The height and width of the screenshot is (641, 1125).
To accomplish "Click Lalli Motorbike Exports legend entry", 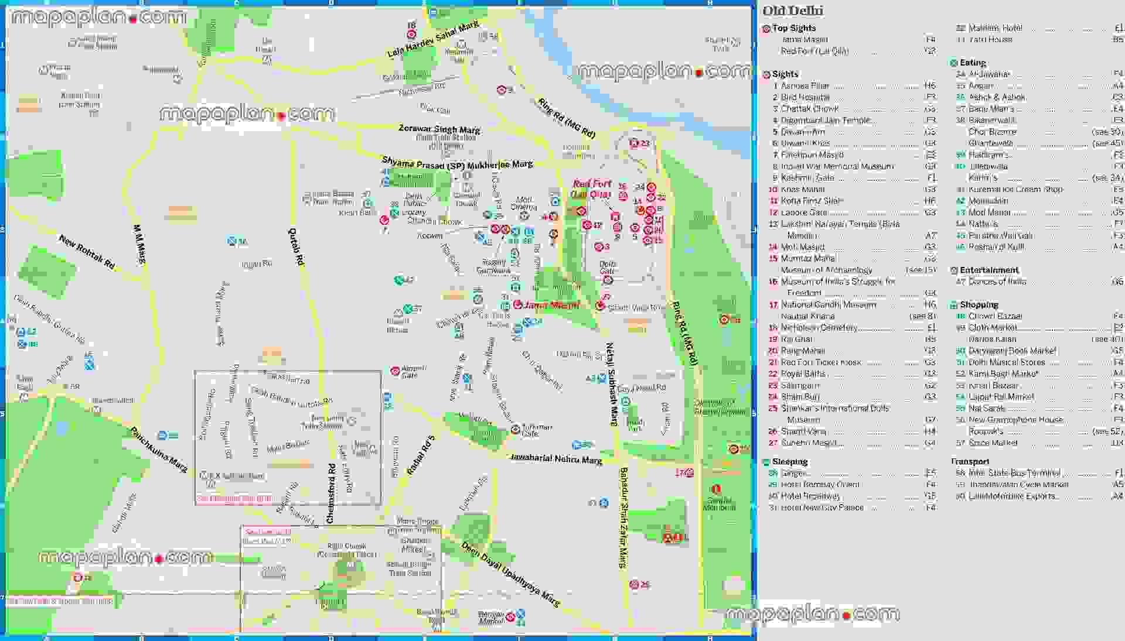I will click(x=1039, y=496).
